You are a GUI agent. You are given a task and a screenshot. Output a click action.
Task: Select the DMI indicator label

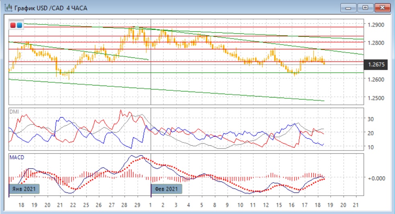[x=14, y=112]
